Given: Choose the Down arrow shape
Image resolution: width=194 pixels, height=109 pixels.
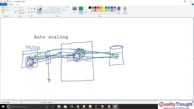Looking at the screenshot, I should (45, 12).
